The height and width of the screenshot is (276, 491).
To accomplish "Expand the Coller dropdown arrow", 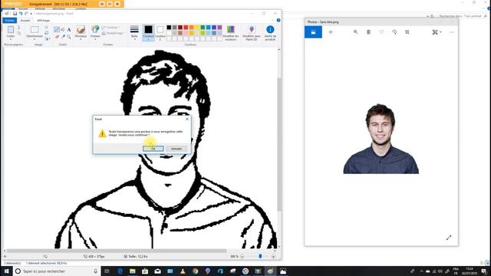I will click(x=11, y=39).
